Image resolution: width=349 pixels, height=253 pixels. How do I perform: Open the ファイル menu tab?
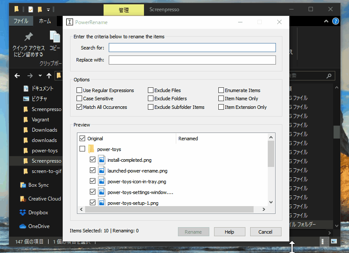21,21
